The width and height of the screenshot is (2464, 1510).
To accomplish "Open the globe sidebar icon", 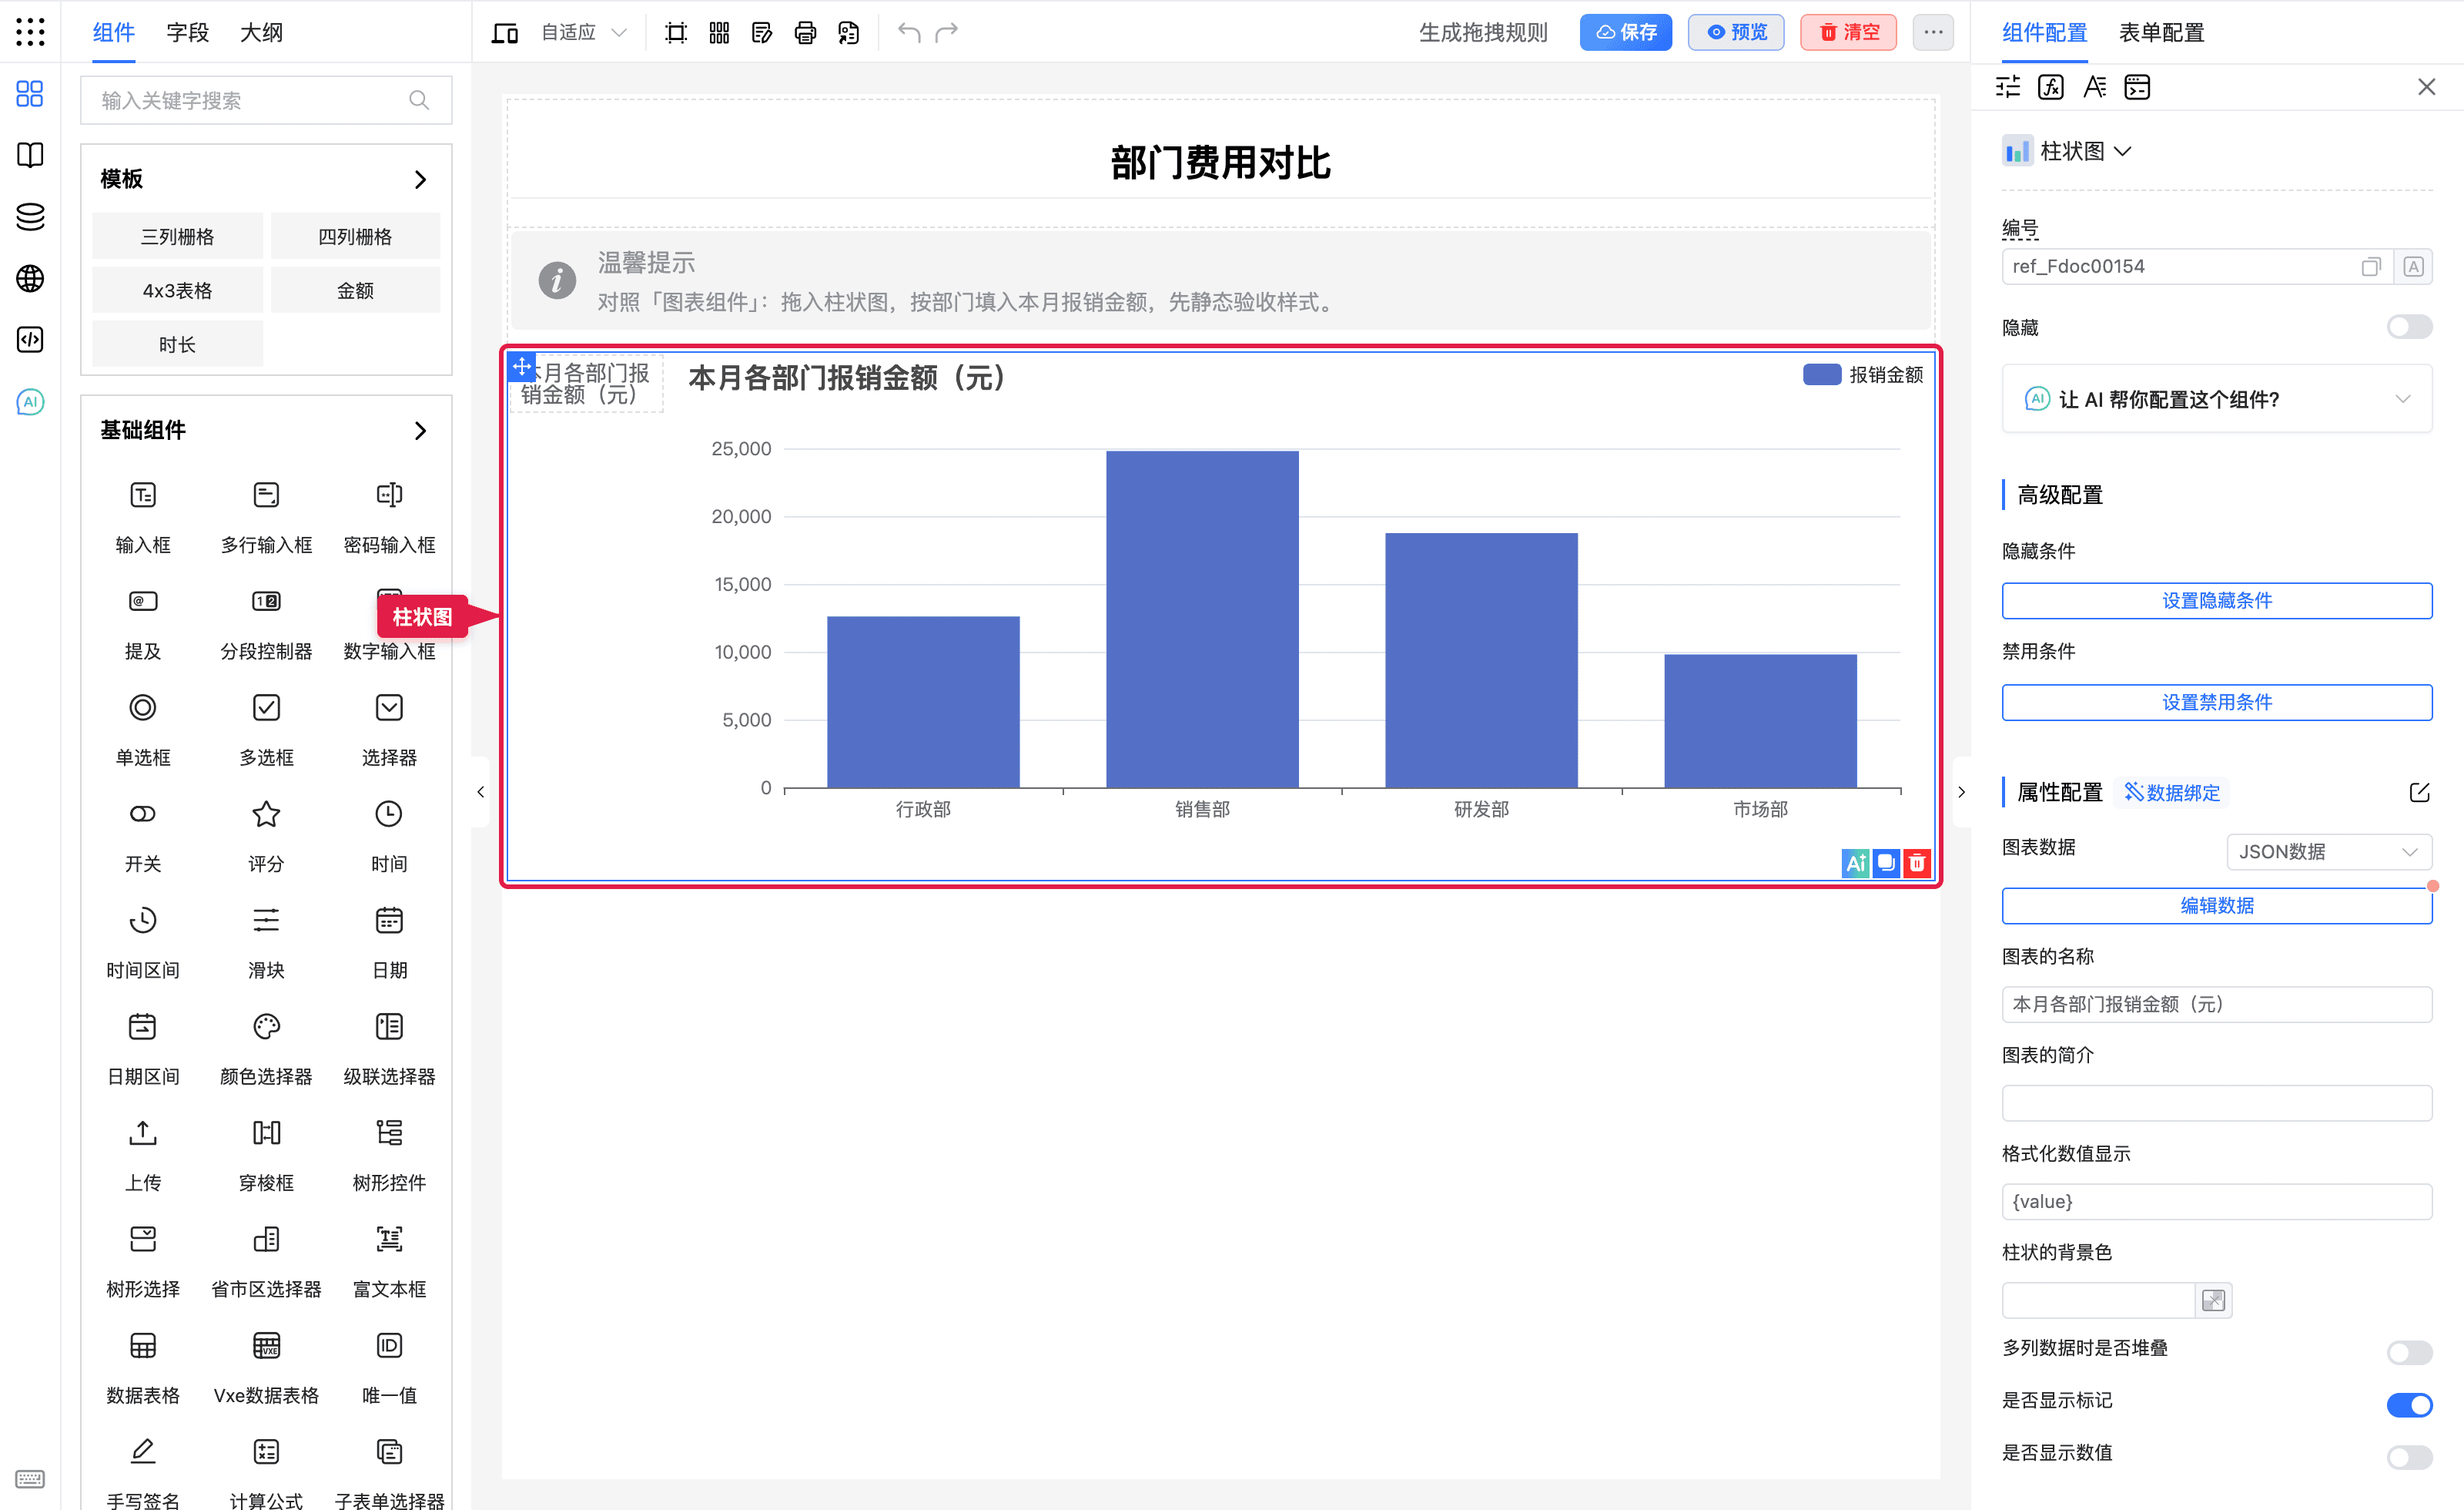I will 30,278.
